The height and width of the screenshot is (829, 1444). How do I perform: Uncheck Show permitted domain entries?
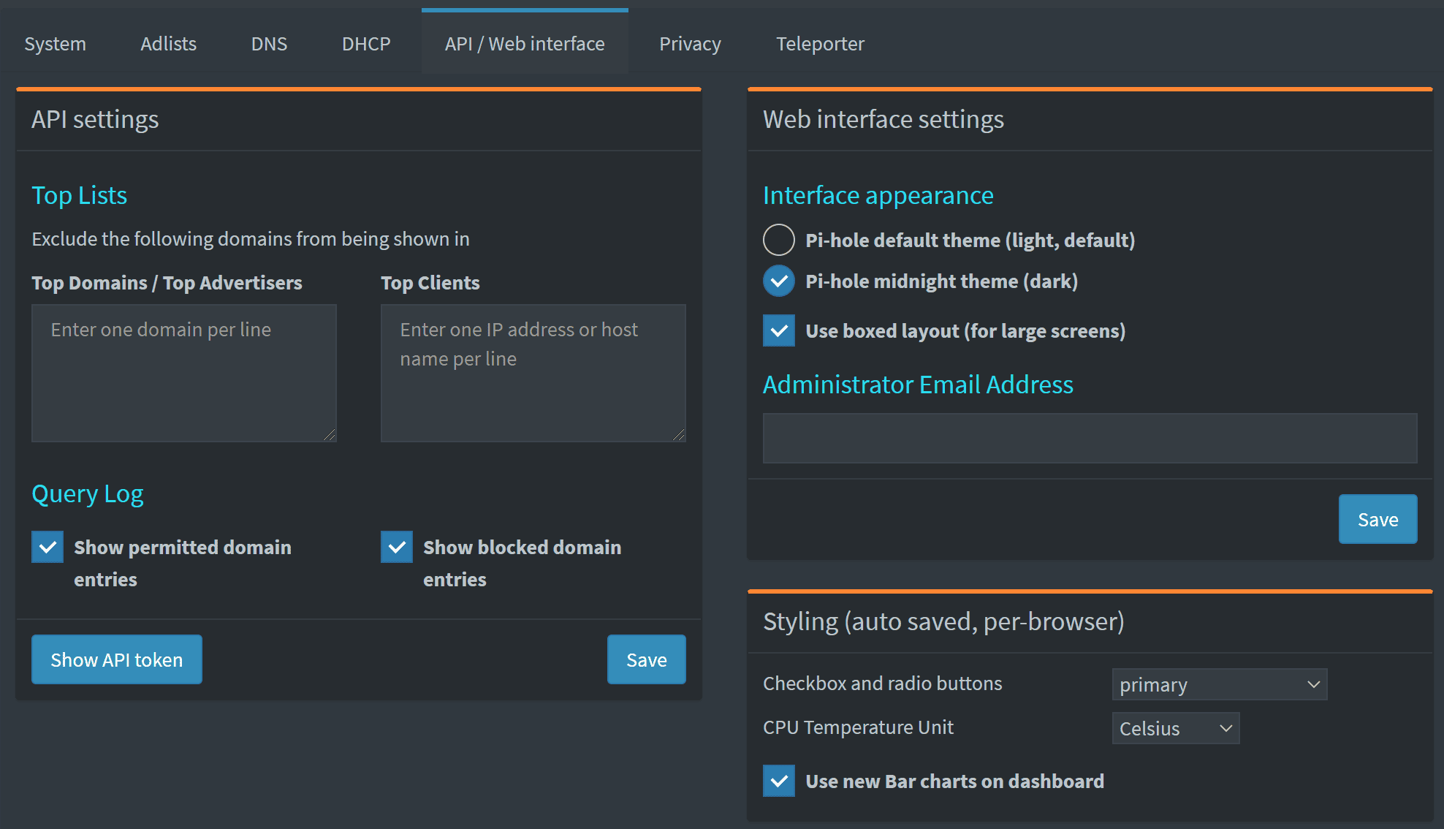pyautogui.click(x=47, y=547)
